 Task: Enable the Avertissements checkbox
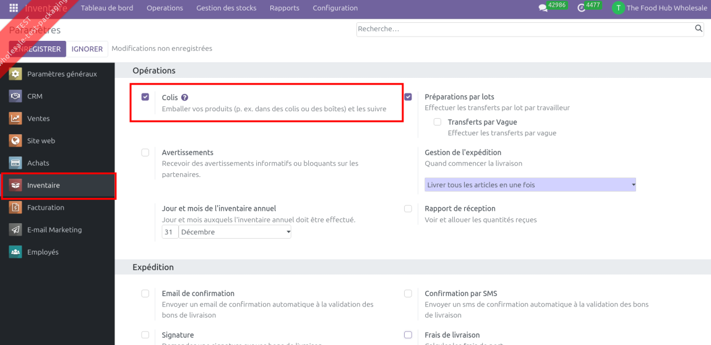145,153
